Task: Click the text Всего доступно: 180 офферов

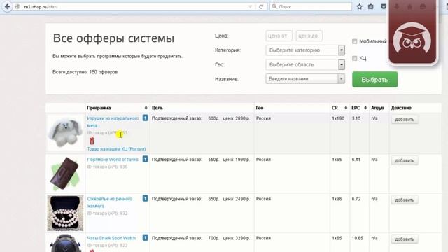Action: click(85, 72)
